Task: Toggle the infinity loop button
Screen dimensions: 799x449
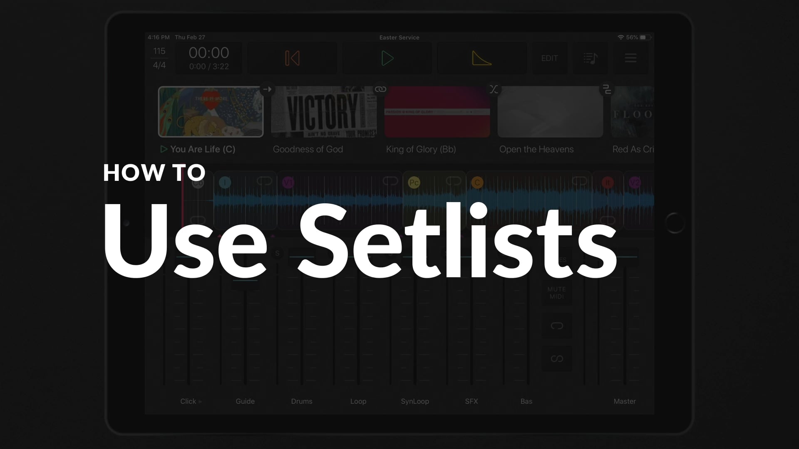Action: click(556, 359)
